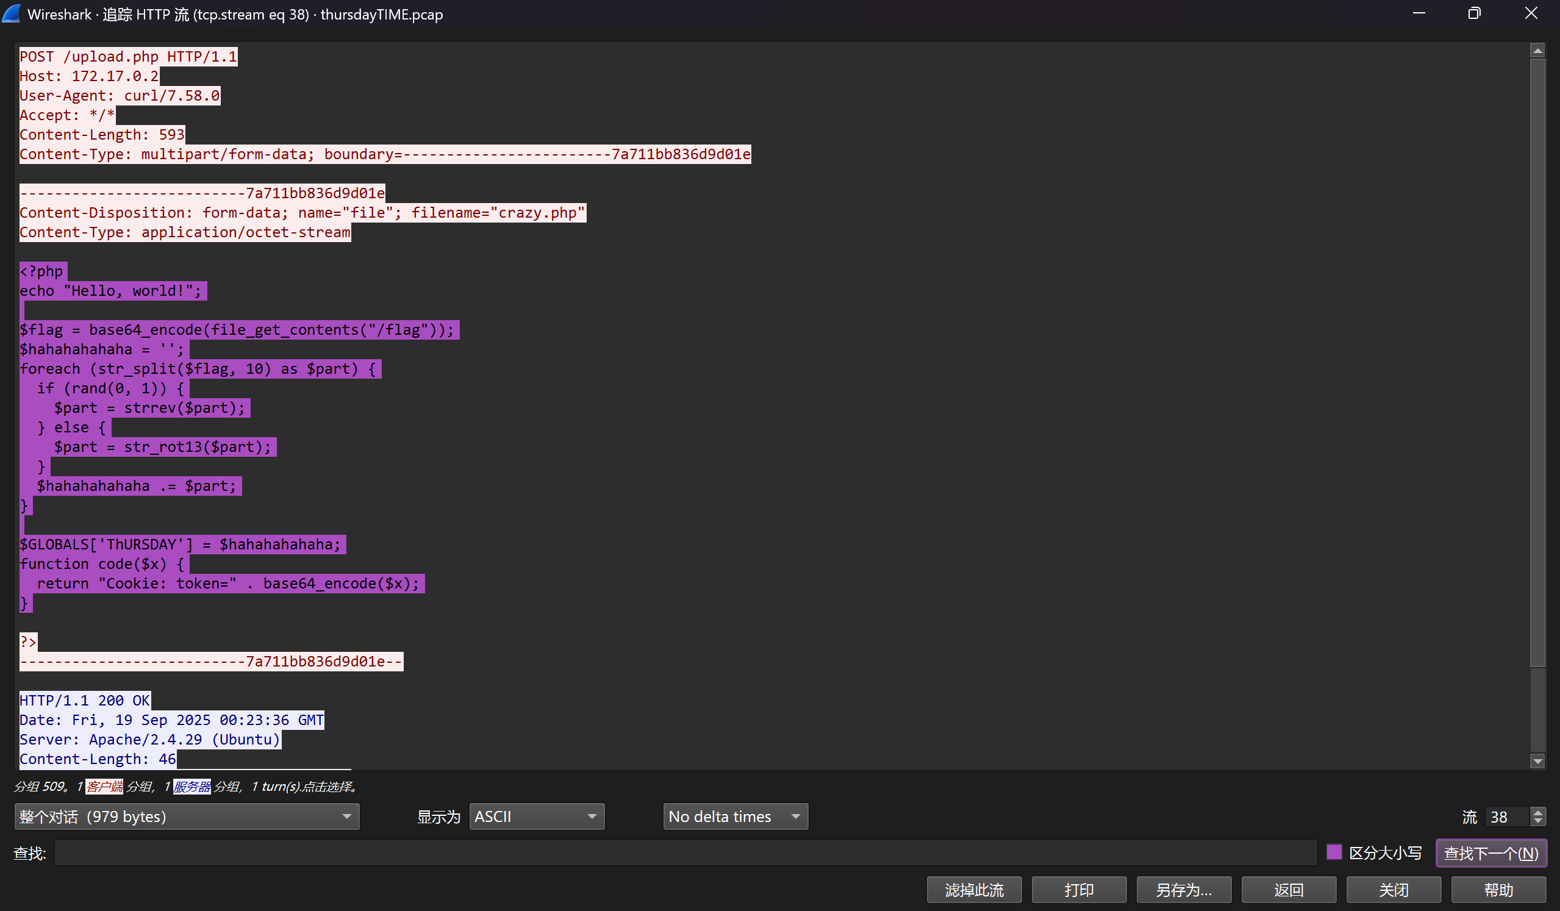The height and width of the screenshot is (911, 1560).
Task: Click the multipart/form-data Content-Type header line
Action: (x=385, y=154)
